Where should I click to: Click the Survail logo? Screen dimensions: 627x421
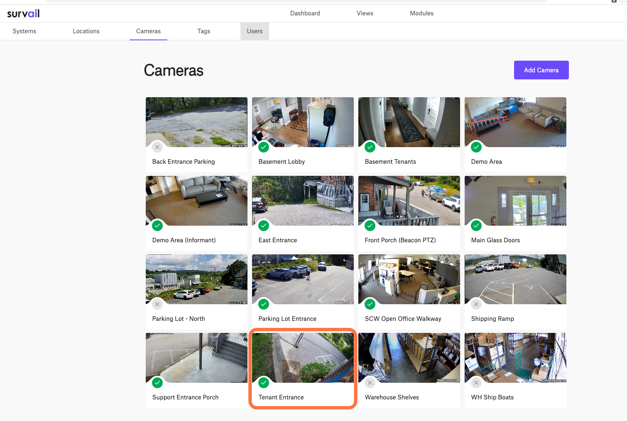(x=23, y=13)
